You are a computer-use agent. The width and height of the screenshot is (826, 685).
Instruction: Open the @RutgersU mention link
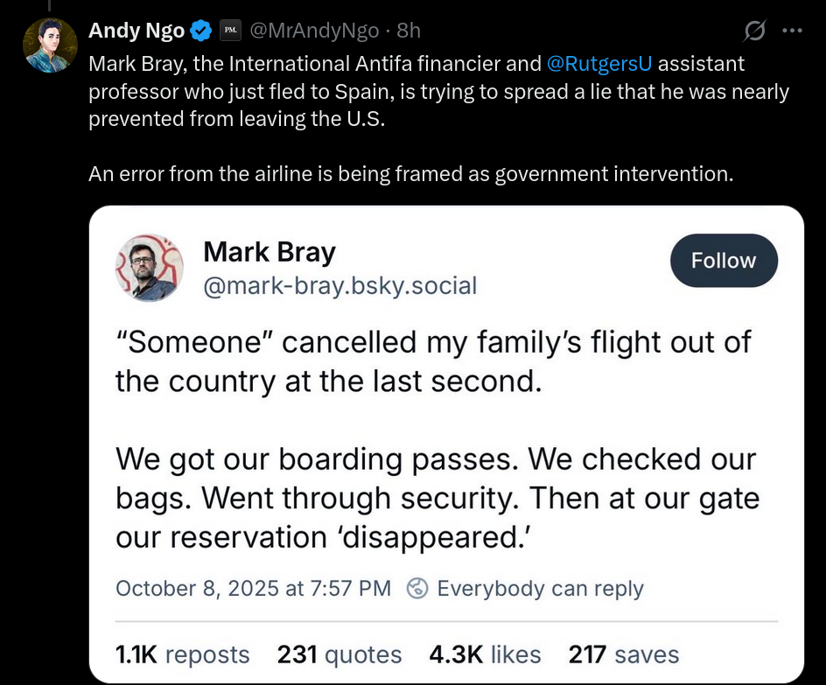coord(599,64)
